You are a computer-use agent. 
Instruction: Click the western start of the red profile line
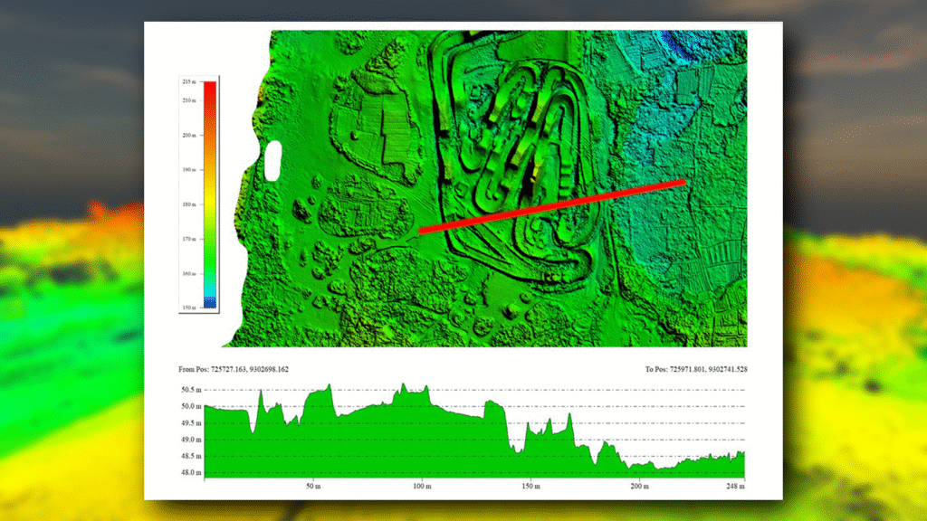pos(422,231)
